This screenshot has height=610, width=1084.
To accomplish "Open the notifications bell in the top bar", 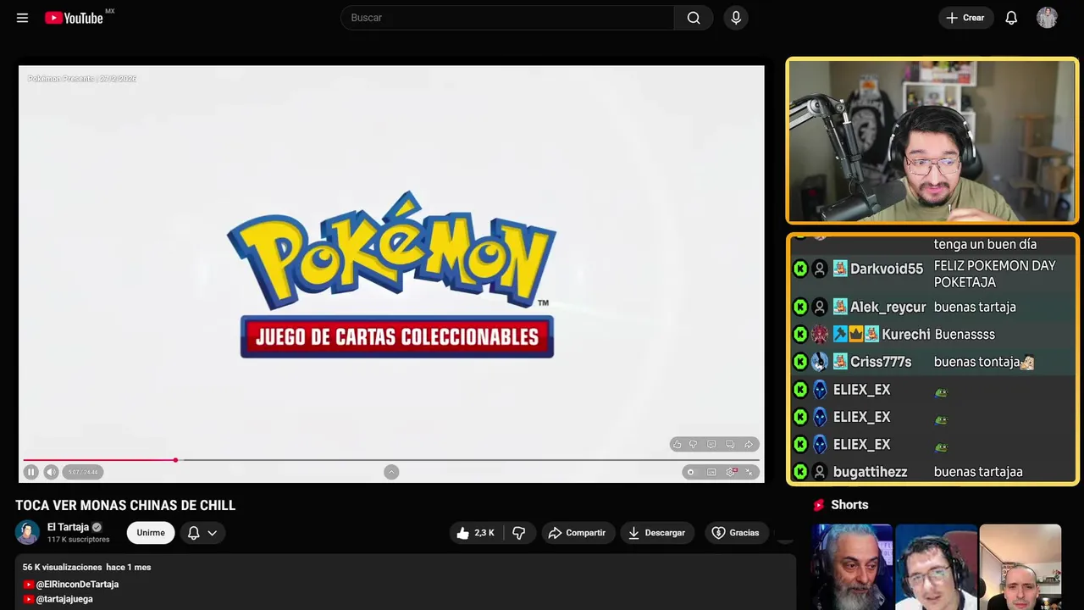I will tap(1011, 18).
